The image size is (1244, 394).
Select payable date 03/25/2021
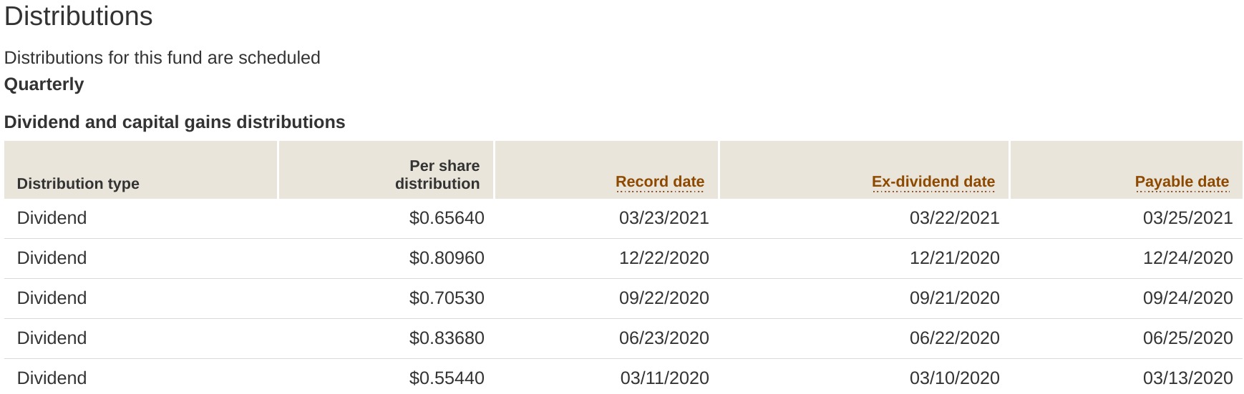(x=1187, y=218)
